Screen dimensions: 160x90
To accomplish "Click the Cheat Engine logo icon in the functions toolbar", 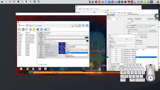I will (38, 29).
